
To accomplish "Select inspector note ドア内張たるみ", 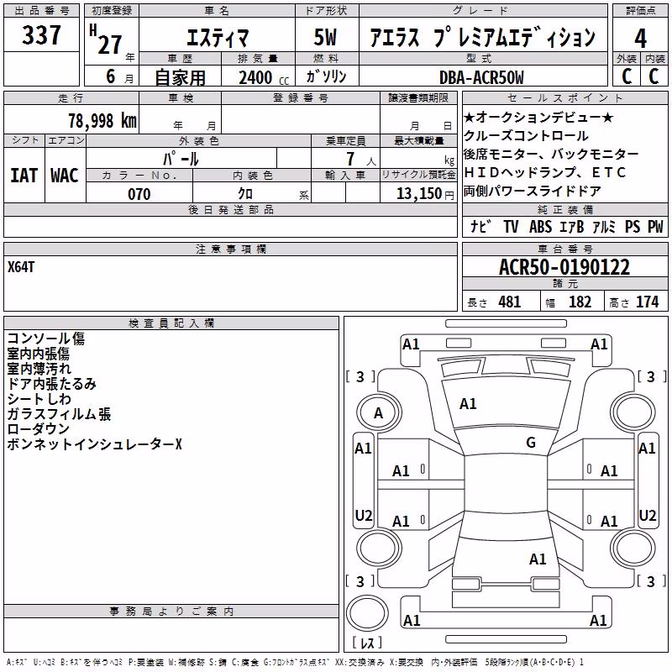I will pyautogui.click(x=51, y=384).
